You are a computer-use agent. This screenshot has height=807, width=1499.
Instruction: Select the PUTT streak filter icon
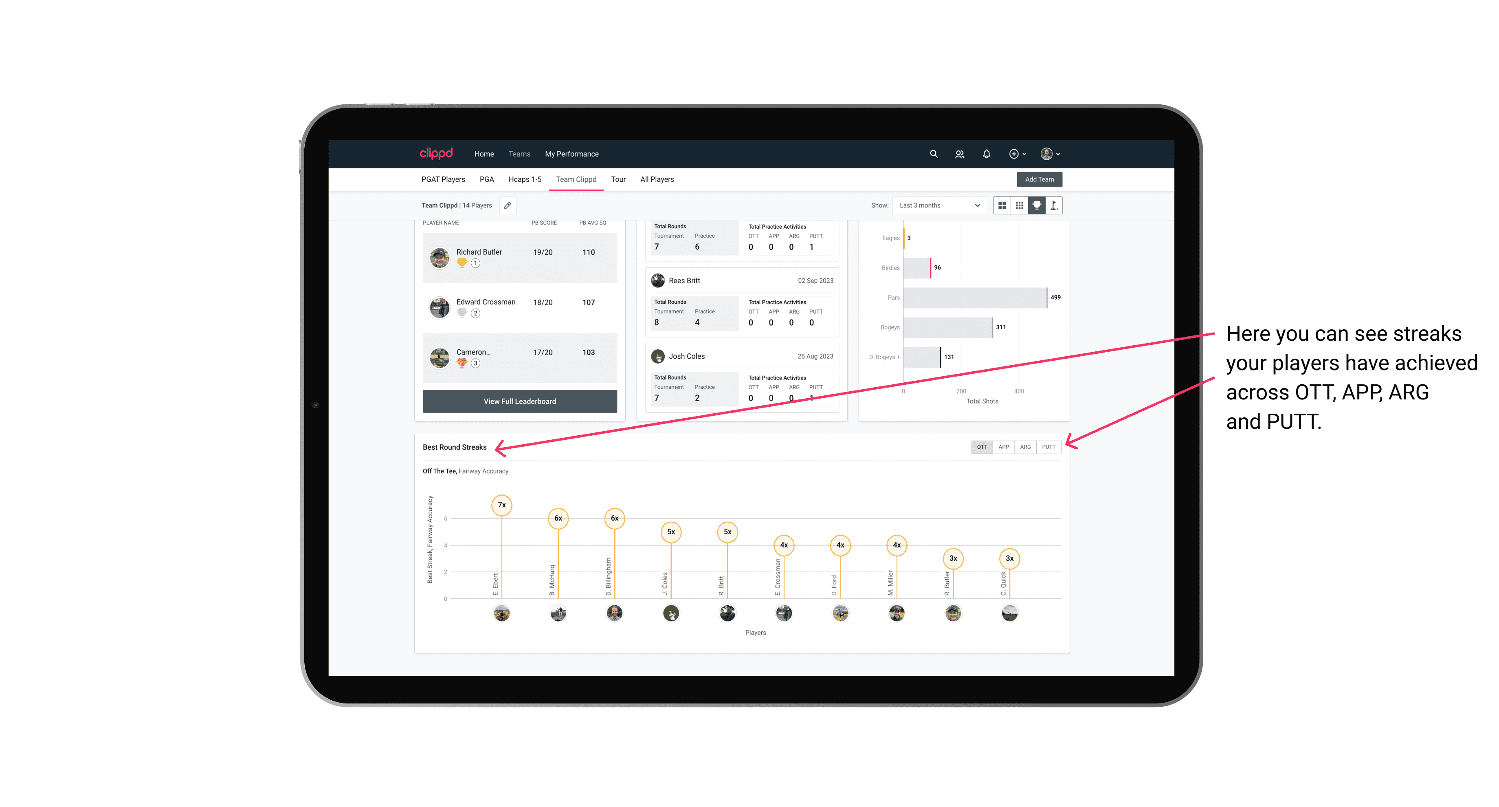point(1050,446)
